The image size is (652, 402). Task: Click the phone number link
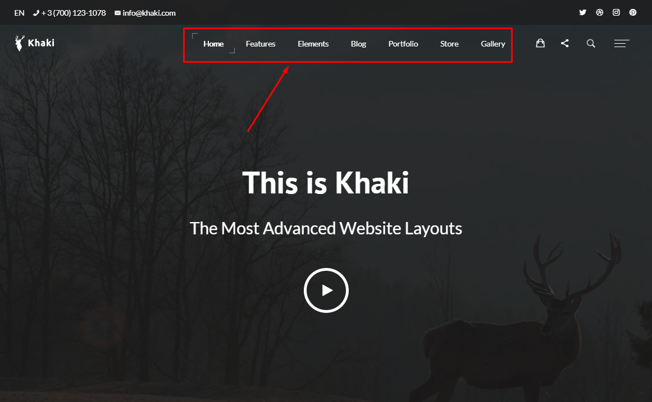[x=70, y=13]
